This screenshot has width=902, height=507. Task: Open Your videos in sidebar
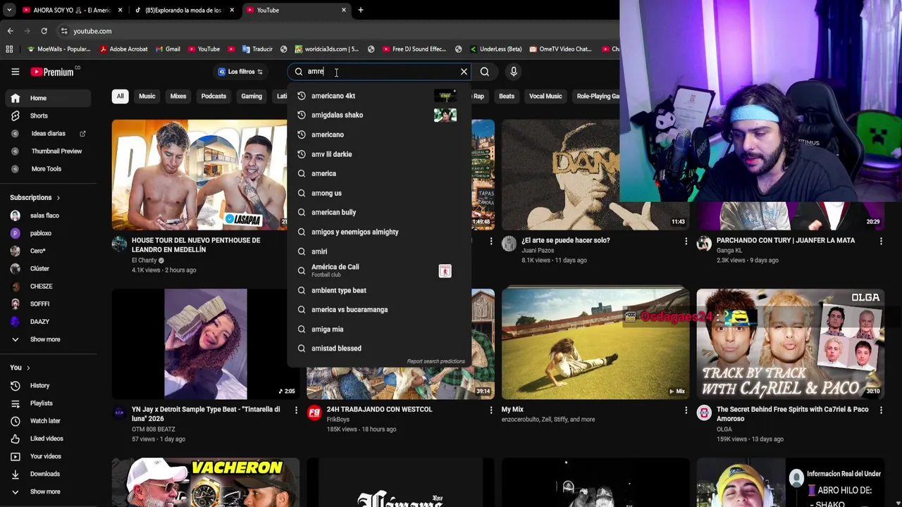point(48,456)
